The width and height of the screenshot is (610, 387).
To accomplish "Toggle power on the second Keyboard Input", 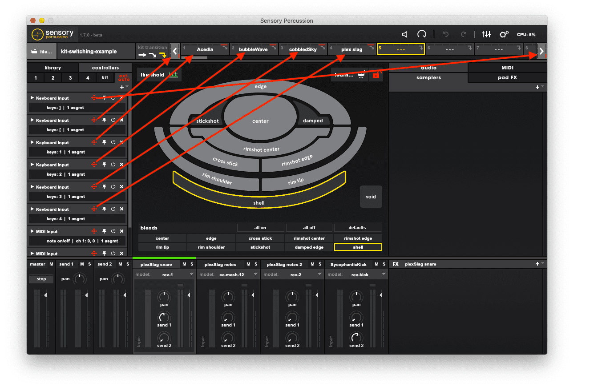I will [x=113, y=120].
